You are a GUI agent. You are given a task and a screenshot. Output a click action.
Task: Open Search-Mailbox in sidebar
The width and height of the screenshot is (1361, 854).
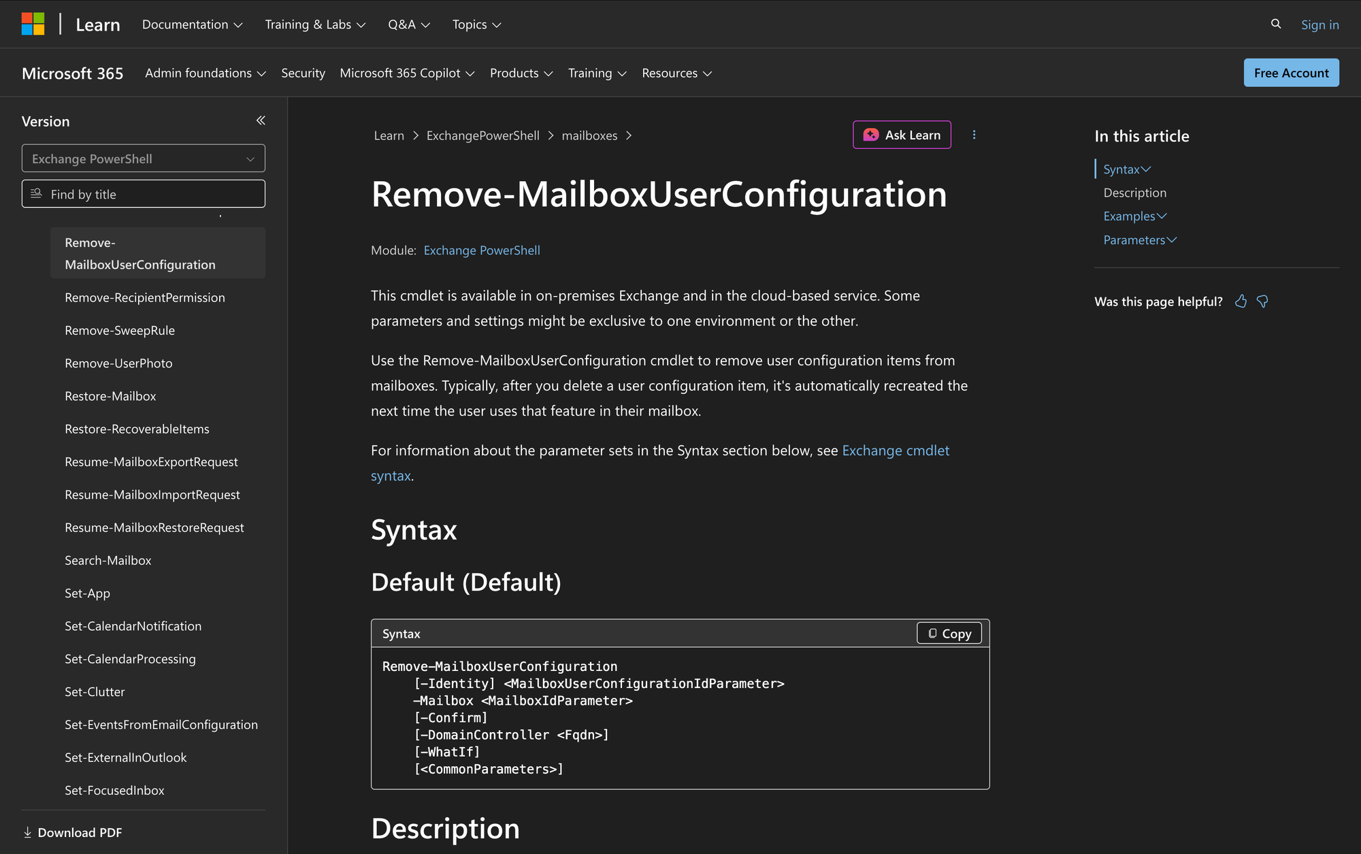pos(108,560)
